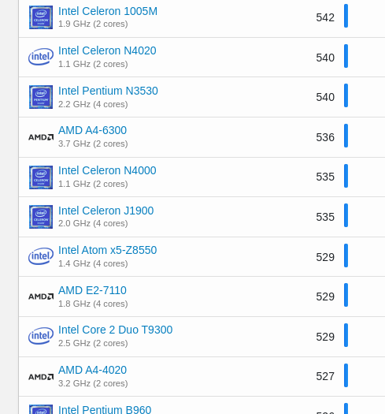Screen dimensions: 385x414
Task: Click the Celeron badge icon beside Celeron N4000
Action: click(41, 177)
